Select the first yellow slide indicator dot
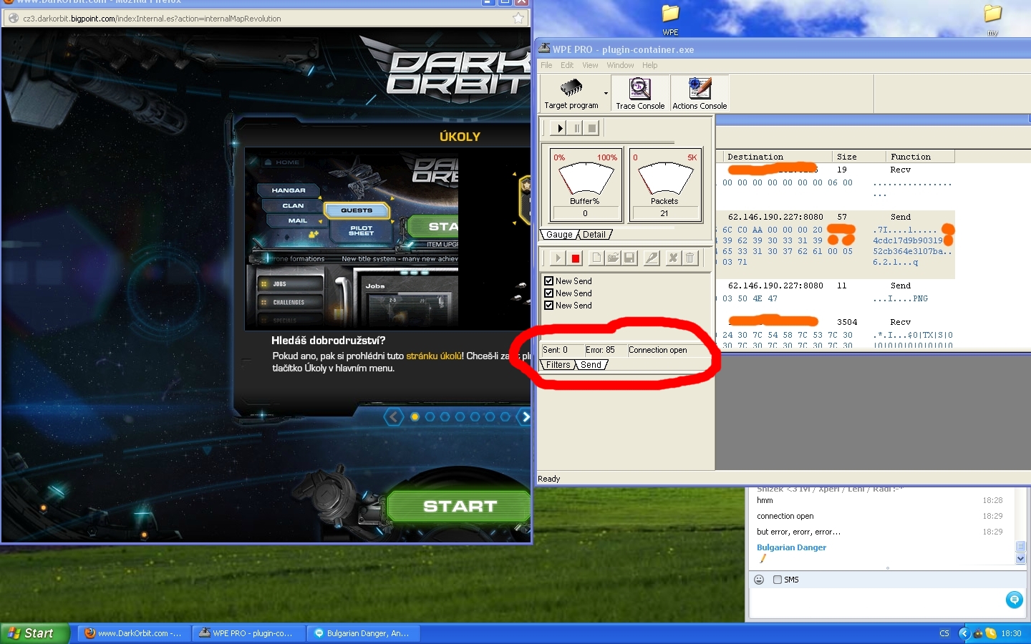 tap(415, 416)
